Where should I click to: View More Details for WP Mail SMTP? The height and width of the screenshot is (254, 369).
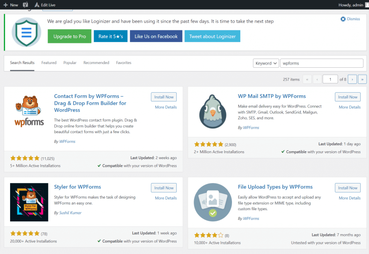point(350,107)
